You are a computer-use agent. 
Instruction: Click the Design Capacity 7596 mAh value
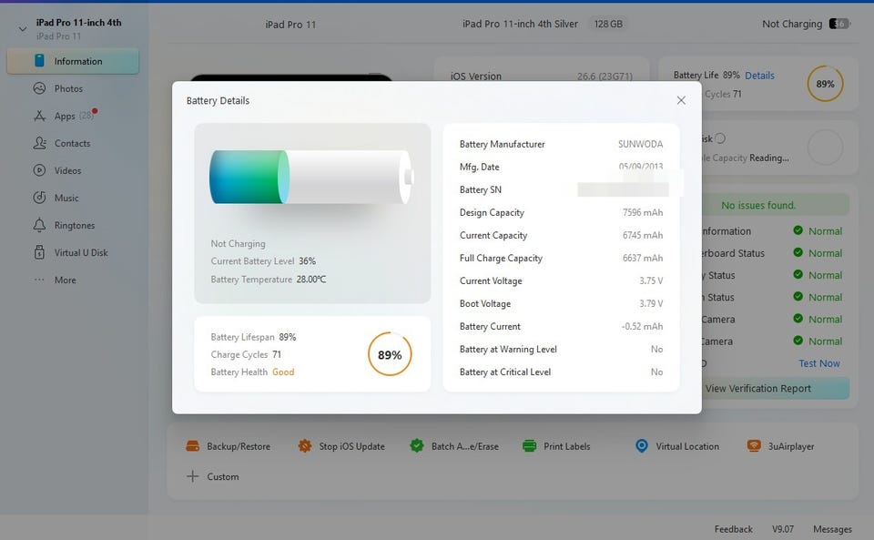click(x=643, y=212)
